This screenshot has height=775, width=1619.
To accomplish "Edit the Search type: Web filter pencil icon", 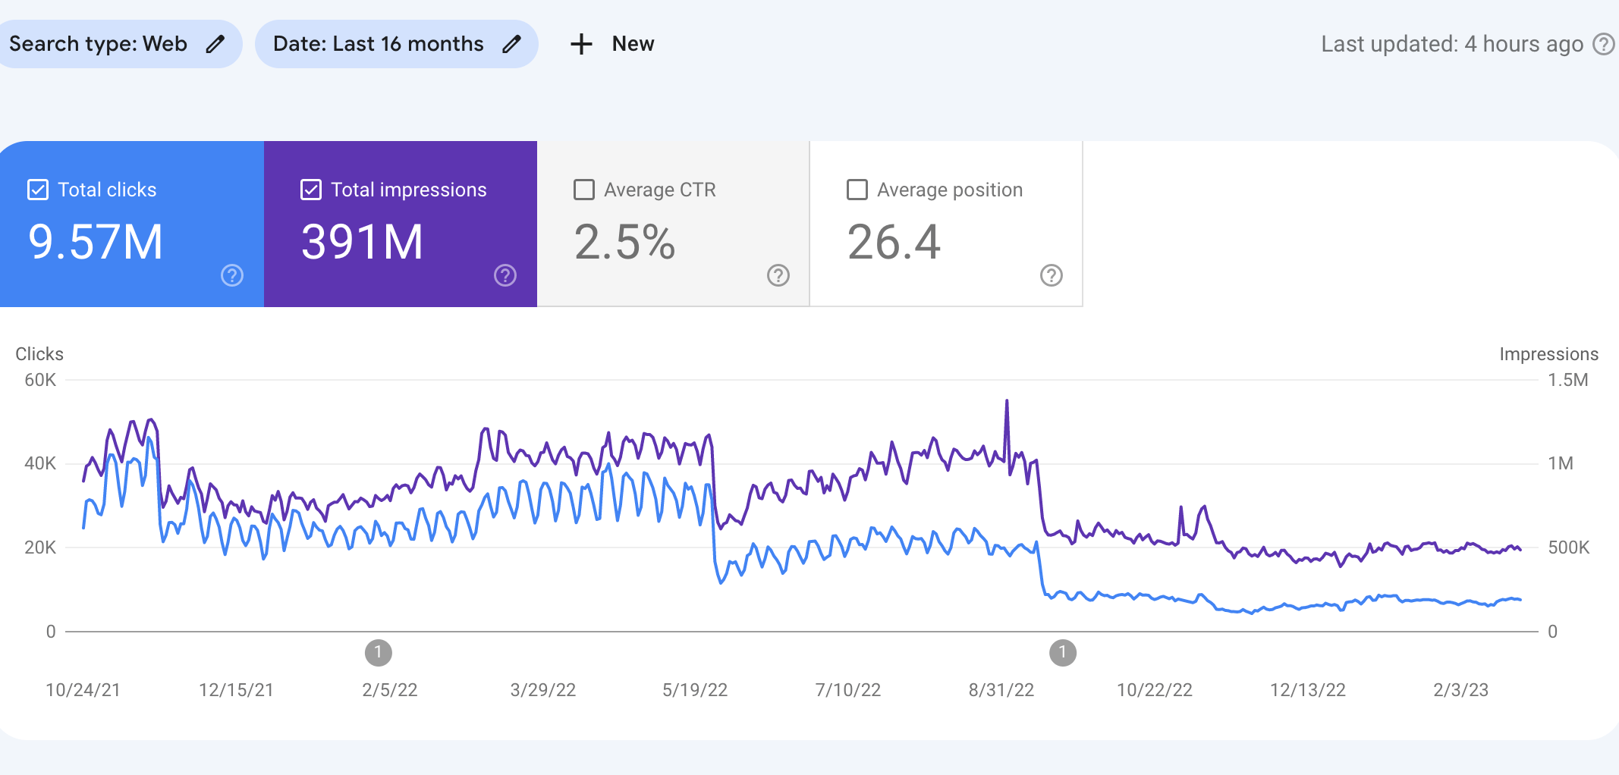I will tap(215, 44).
